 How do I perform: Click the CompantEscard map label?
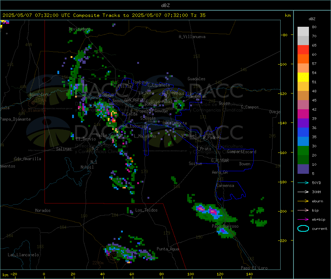click(x=242, y=152)
